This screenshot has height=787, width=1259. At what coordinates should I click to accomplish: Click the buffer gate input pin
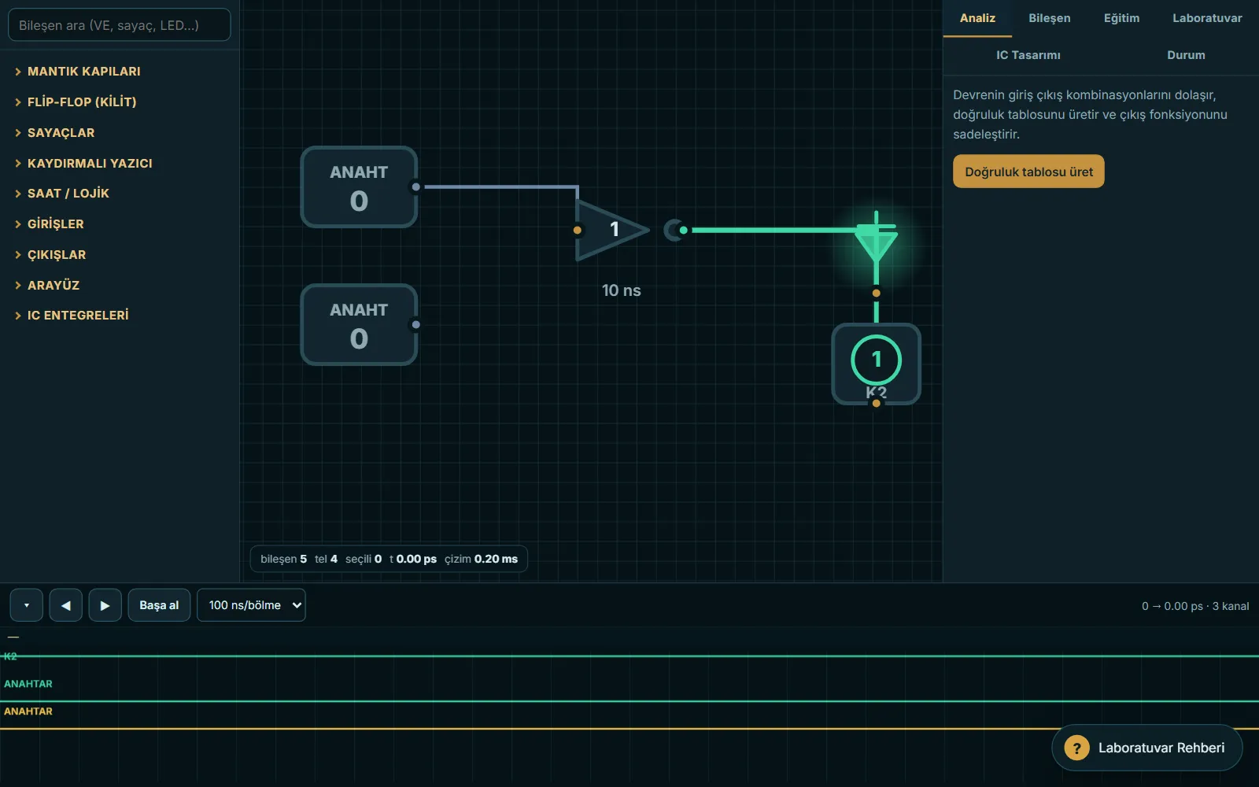pyautogui.click(x=578, y=230)
